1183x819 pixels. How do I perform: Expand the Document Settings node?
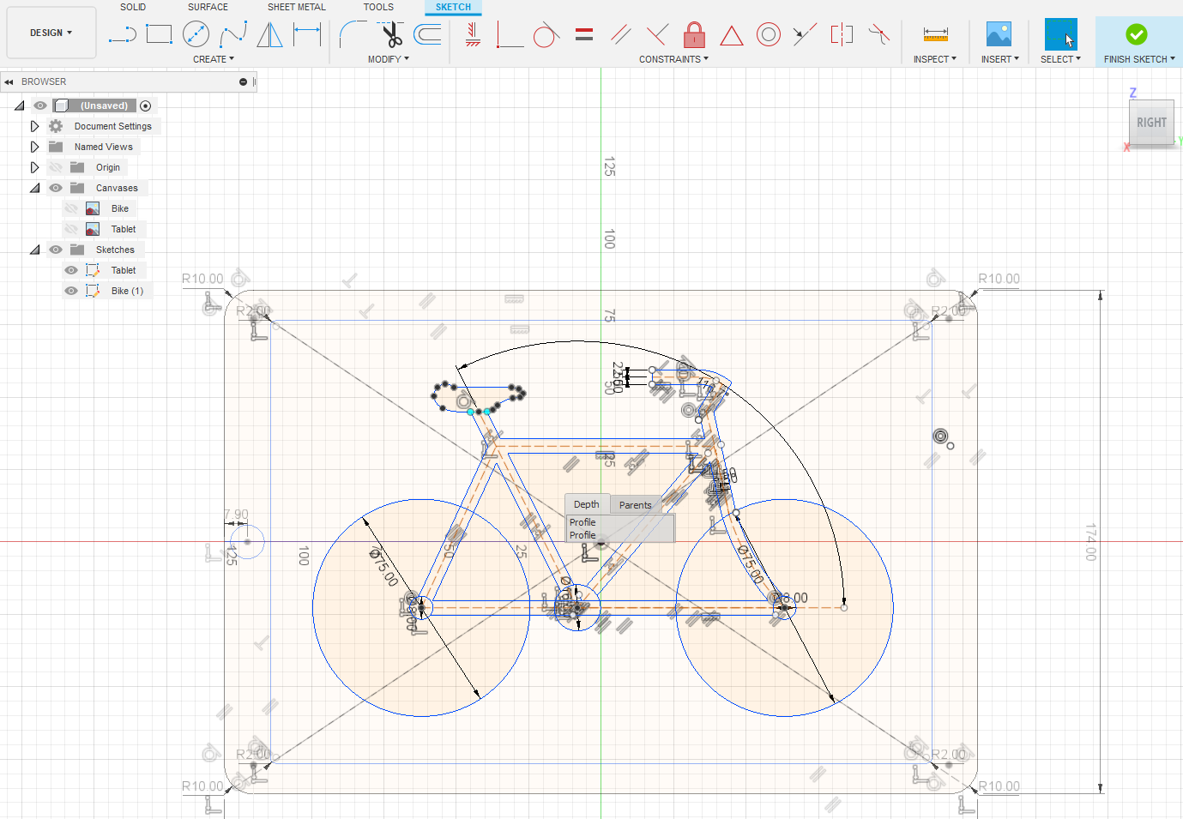click(x=35, y=126)
